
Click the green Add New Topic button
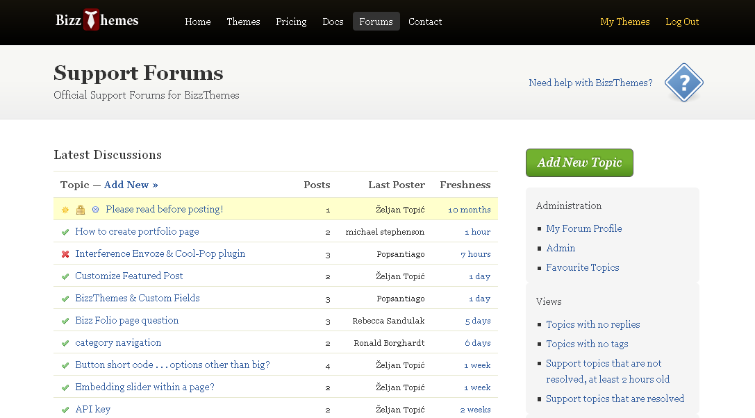click(x=579, y=162)
